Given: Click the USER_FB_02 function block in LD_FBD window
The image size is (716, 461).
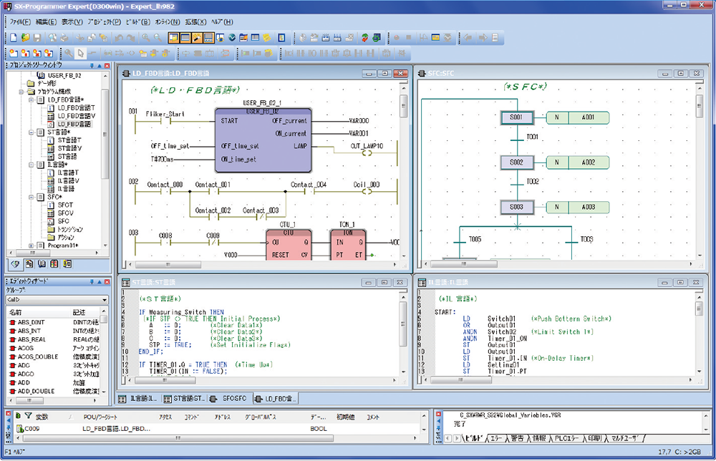Looking at the screenshot, I should click(x=263, y=140).
